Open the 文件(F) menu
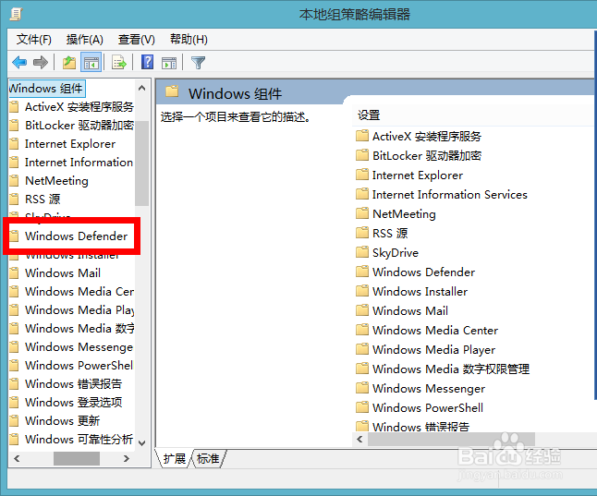Screen dimensions: 597x496 point(34,39)
